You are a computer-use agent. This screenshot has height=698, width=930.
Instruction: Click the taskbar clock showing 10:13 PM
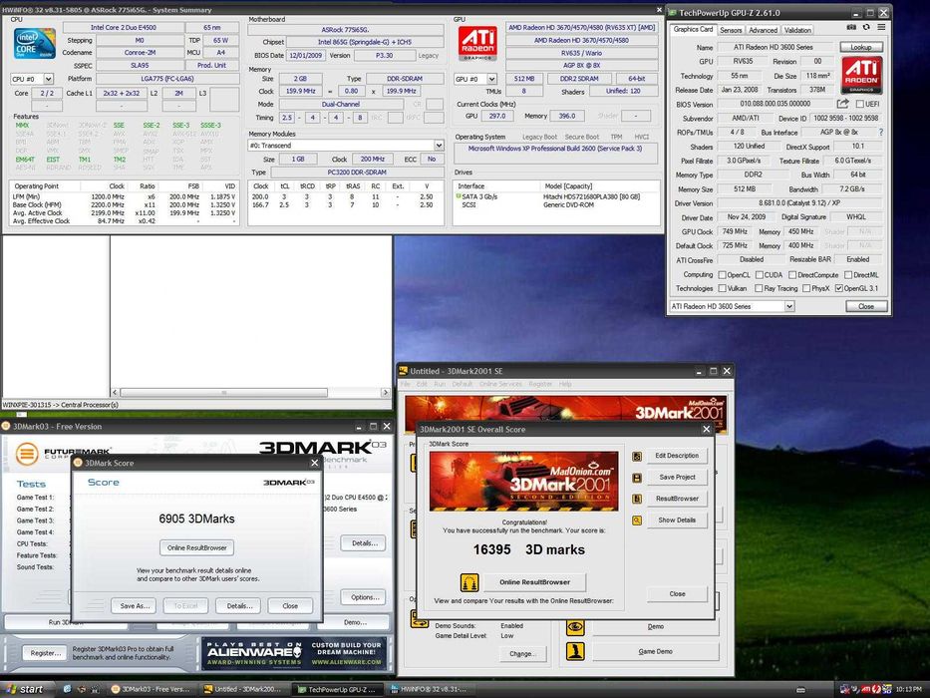coord(908,690)
